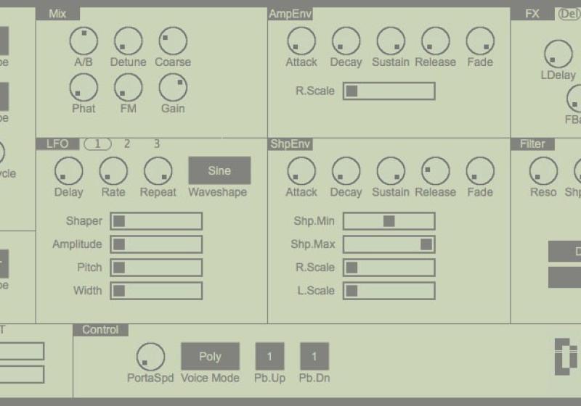
Task: Click the Shp.Max slider in ShpEnv
Action: click(x=389, y=245)
